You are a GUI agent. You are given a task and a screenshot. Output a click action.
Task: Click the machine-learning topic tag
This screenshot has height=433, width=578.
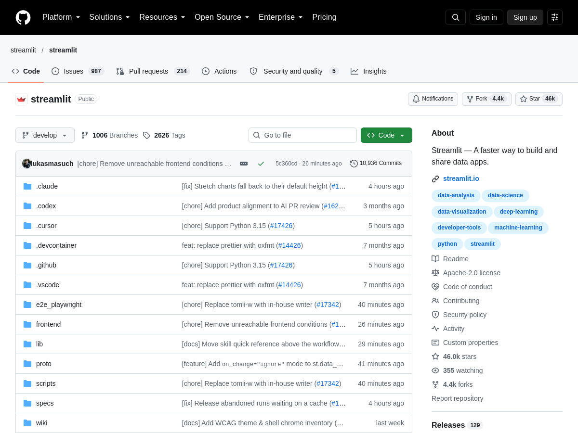point(518,228)
